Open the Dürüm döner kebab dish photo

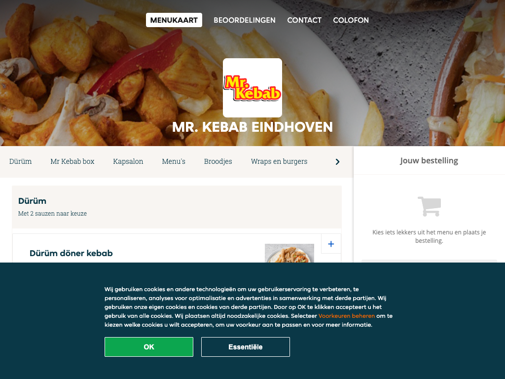tap(289, 253)
